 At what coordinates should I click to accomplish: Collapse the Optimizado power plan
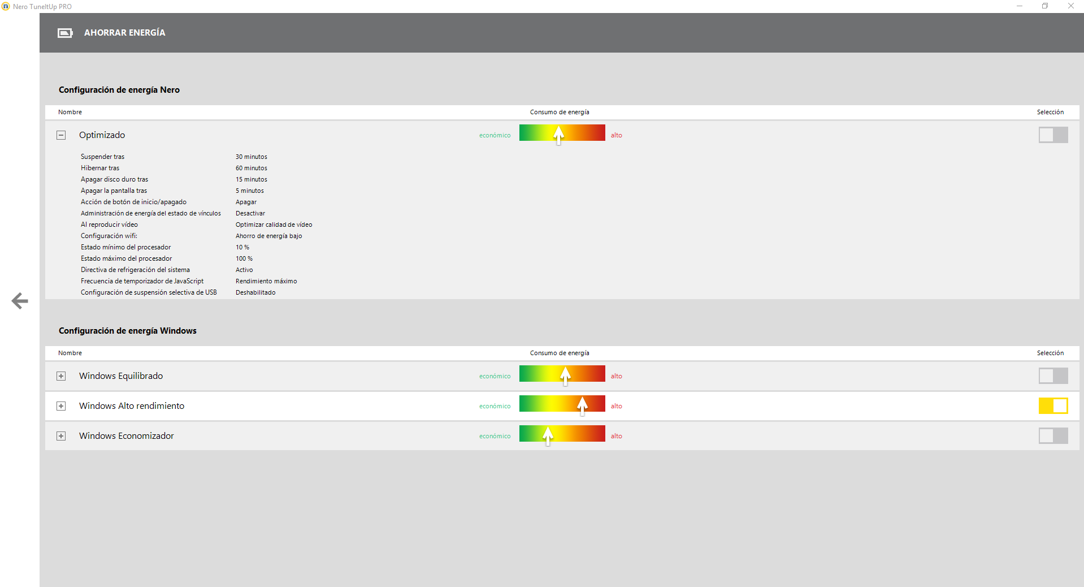[61, 135]
